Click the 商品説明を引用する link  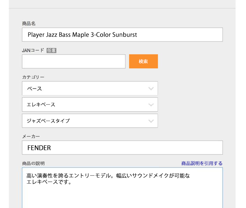click(202, 163)
